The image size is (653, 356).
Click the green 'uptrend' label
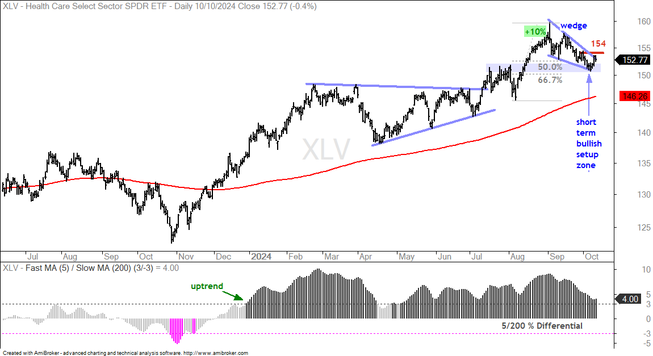click(207, 287)
